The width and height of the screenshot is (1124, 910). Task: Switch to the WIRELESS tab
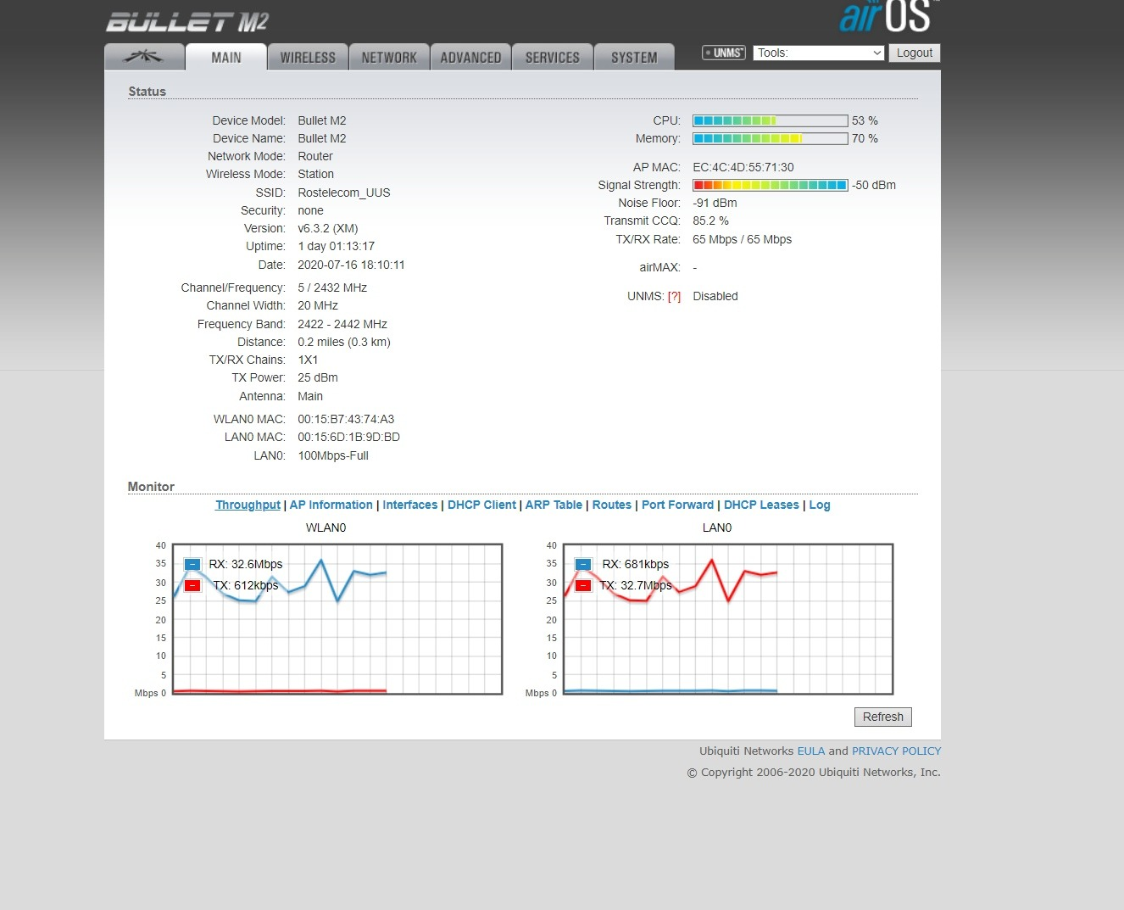[x=308, y=57]
